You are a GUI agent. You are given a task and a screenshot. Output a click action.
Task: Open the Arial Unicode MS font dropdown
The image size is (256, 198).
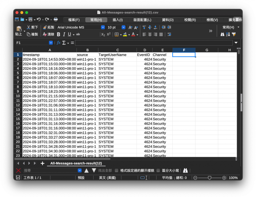click(103, 27)
